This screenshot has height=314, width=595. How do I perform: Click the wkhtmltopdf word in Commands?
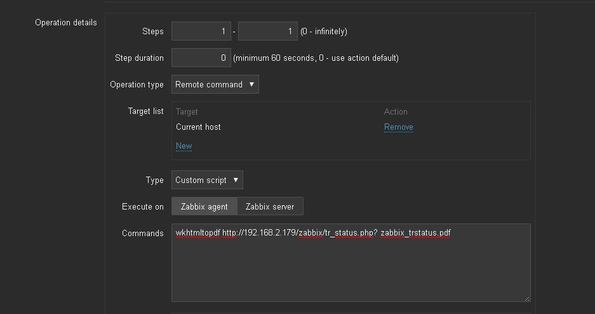(x=197, y=233)
